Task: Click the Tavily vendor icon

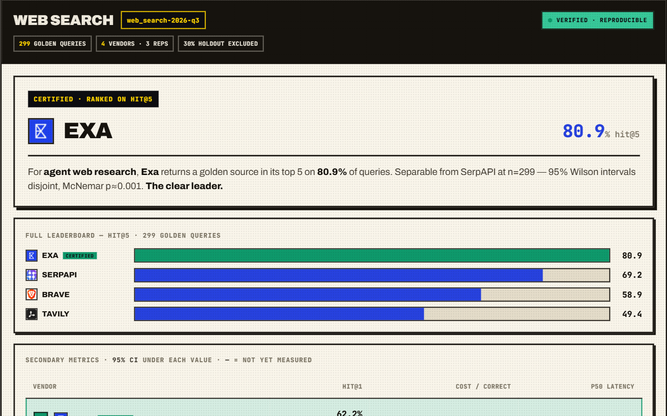Action: pos(32,314)
